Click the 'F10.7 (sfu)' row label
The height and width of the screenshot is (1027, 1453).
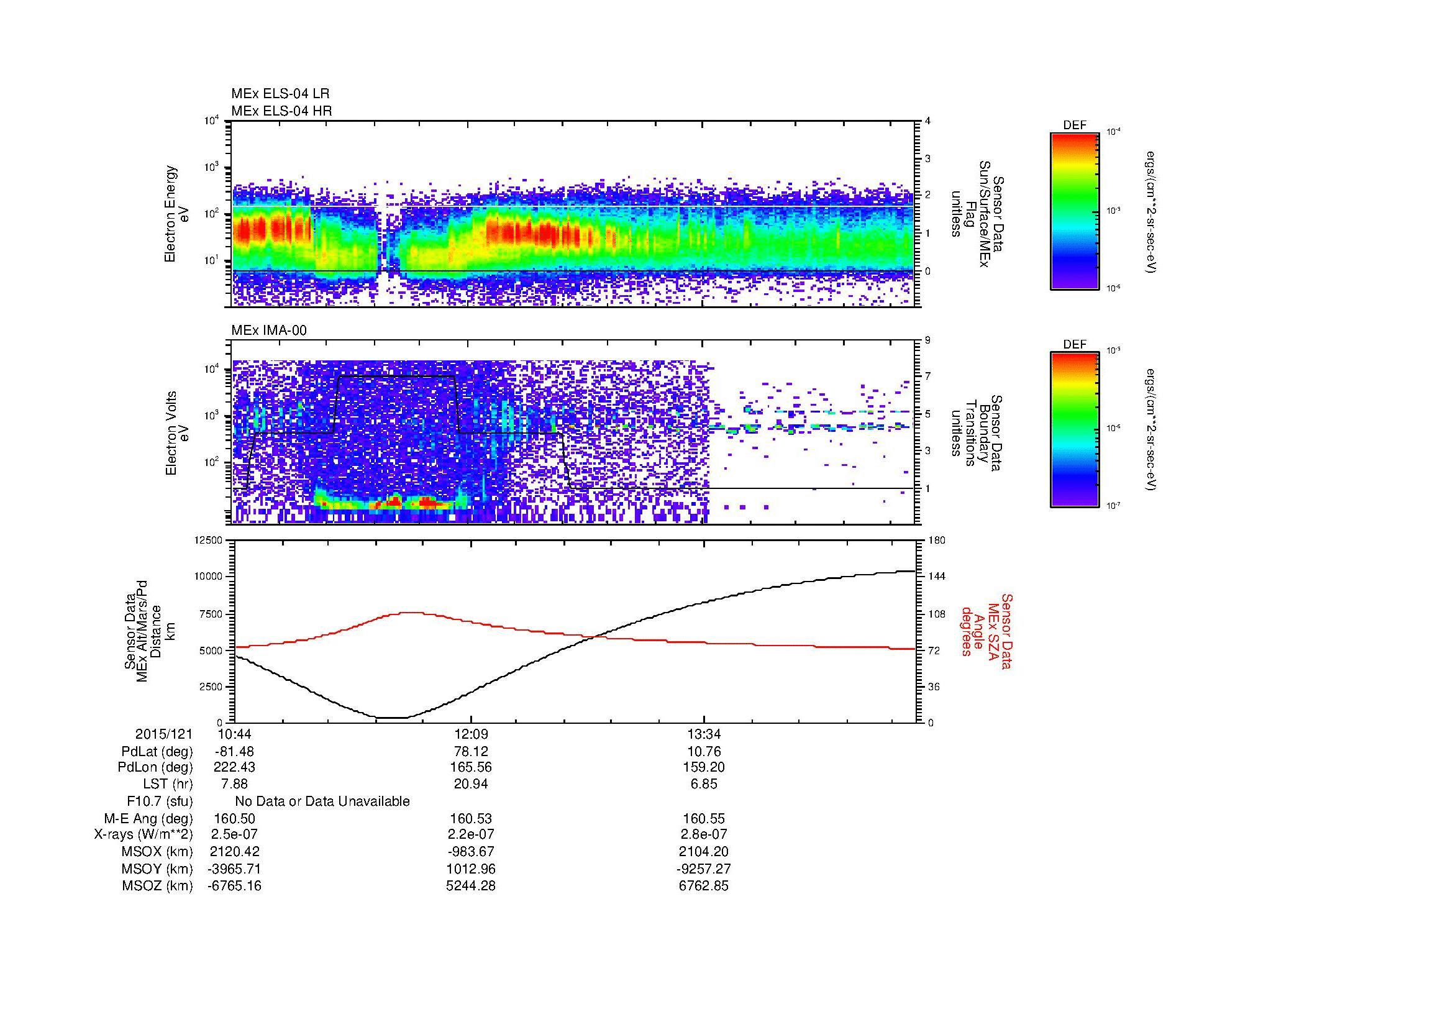pos(160,801)
